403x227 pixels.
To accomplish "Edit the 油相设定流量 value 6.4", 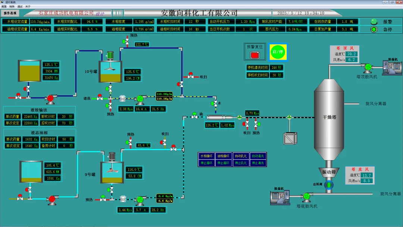I will (x=40, y=29).
